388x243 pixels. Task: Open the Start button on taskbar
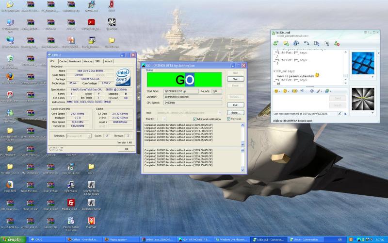[13, 240]
